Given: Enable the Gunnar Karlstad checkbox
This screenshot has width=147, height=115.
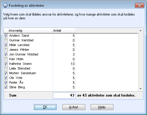Looking at the screenshot, I should [6, 40].
